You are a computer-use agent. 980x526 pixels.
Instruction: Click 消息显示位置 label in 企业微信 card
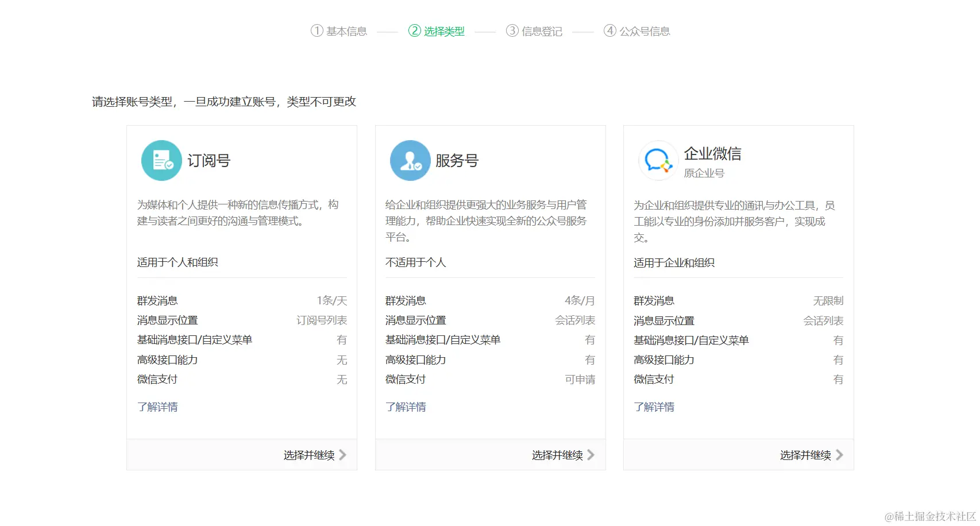click(663, 321)
